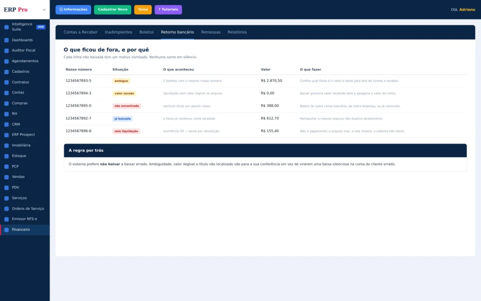Open Dashboards label in the sidebar
Viewport: 481px width, 301px height.
(22, 40)
